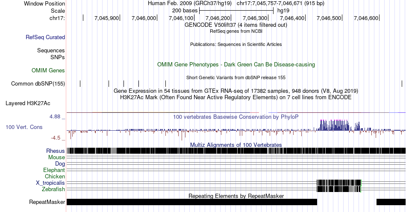406x212 pixels.
Task: Select the Rhesus alignment label
Action: click(x=56, y=151)
